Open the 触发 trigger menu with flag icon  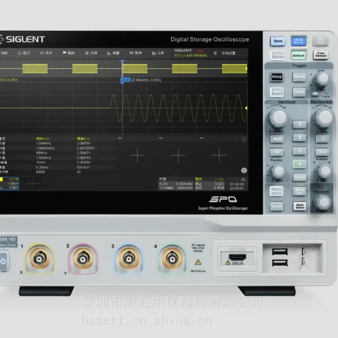[69, 53]
